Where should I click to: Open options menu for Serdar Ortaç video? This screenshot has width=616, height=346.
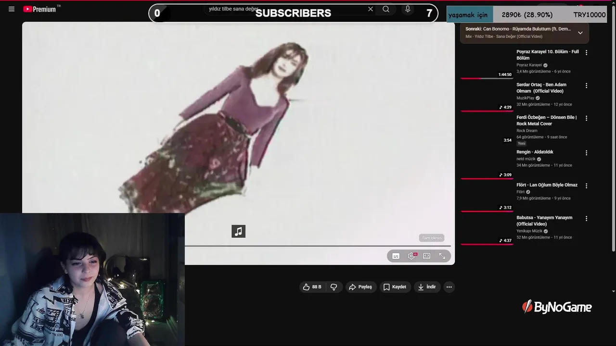point(586,86)
